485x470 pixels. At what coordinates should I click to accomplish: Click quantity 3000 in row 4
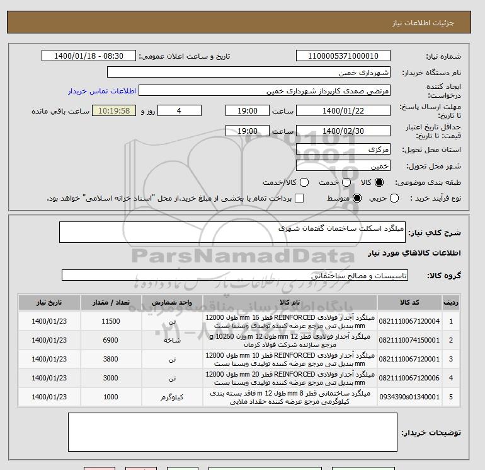coord(111,378)
